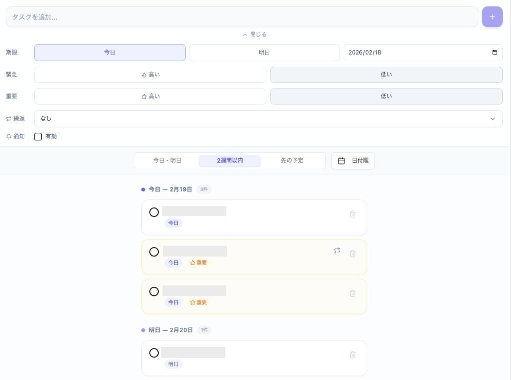Delete the second task under 今日

(352, 254)
